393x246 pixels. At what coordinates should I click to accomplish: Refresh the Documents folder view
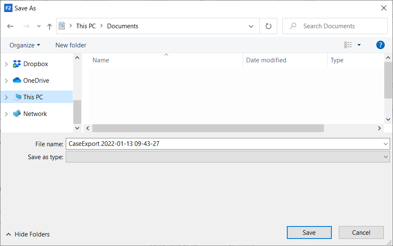pos(269,26)
